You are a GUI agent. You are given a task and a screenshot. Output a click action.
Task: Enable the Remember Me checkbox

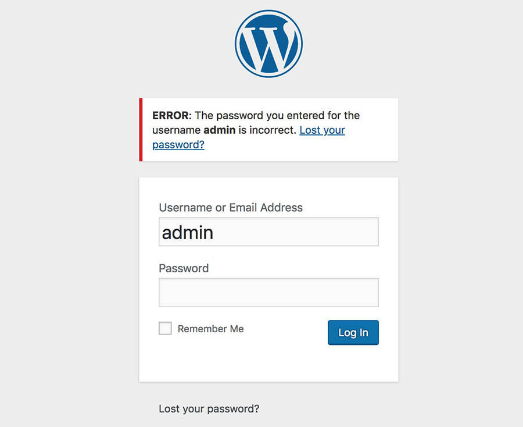coord(166,329)
